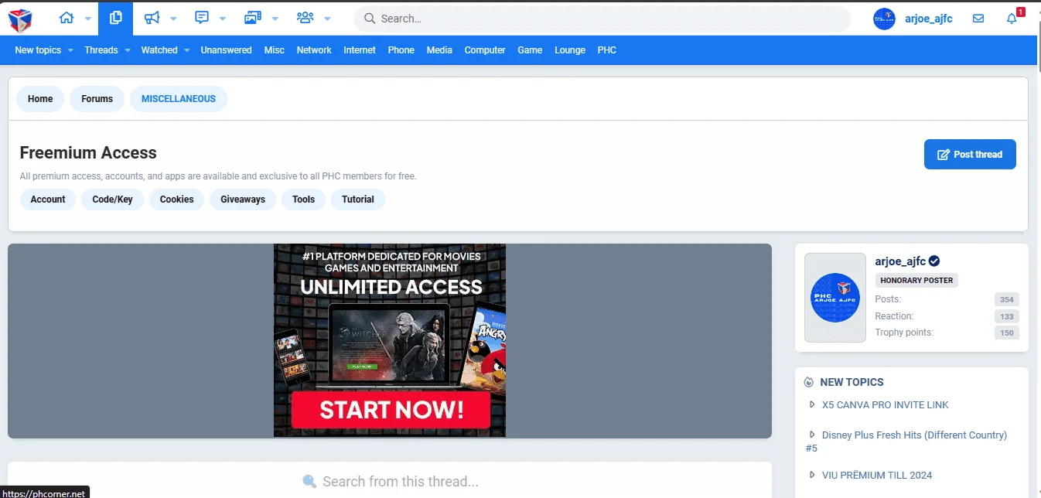The image size is (1041, 498).
Task: Open the members group icon
Action: pos(305,18)
